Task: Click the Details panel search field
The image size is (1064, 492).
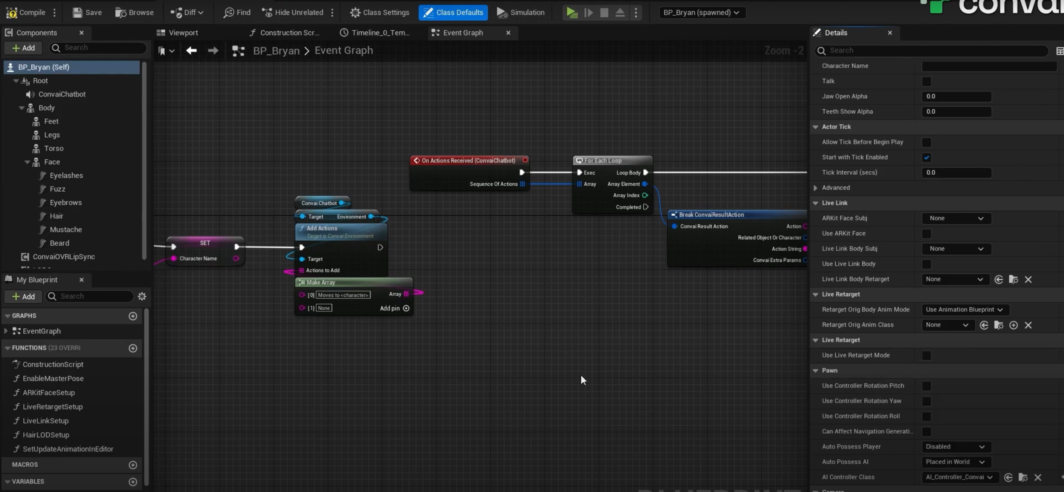Action: pos(931,50)
